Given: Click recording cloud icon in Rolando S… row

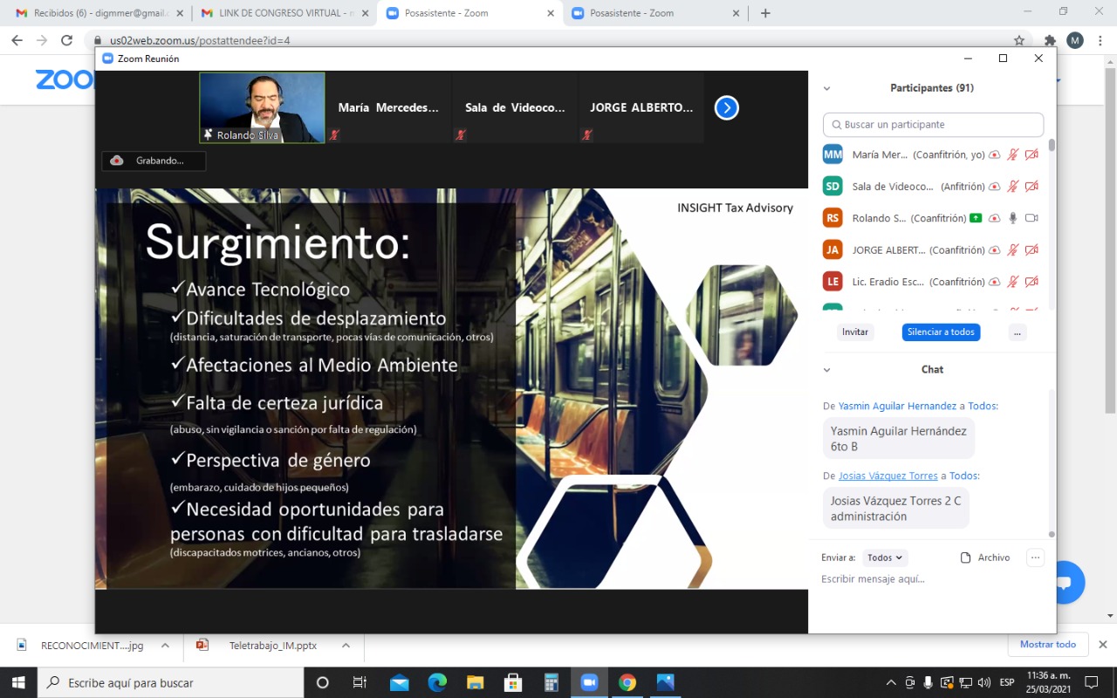Looking at the screenshot, I should pyautogui.click(x=994, y=218).
